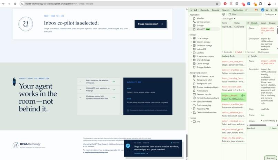Open Background fetch service
This screenshot has width=278, height=160.
[x=204, y=80]
